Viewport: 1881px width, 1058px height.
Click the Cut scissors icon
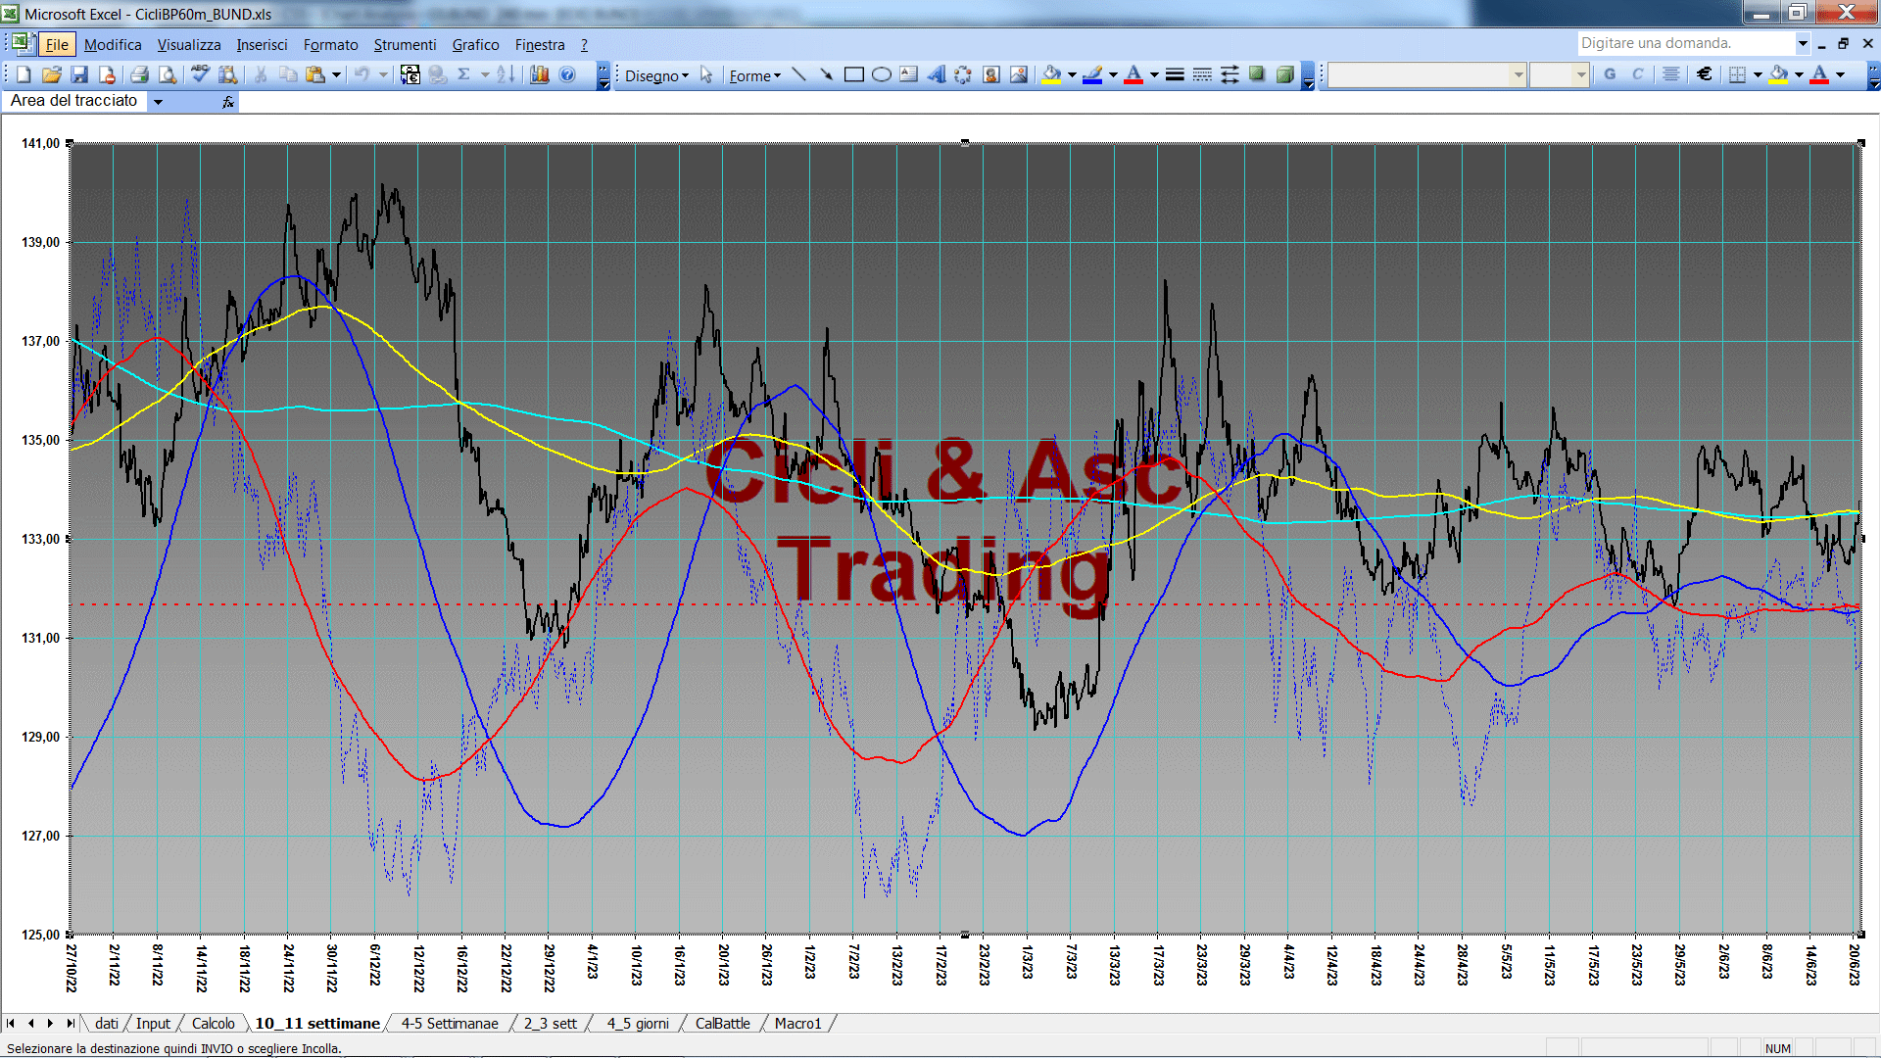click(261, 74)
